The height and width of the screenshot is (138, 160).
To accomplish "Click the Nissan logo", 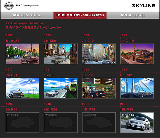I will 9,6.
